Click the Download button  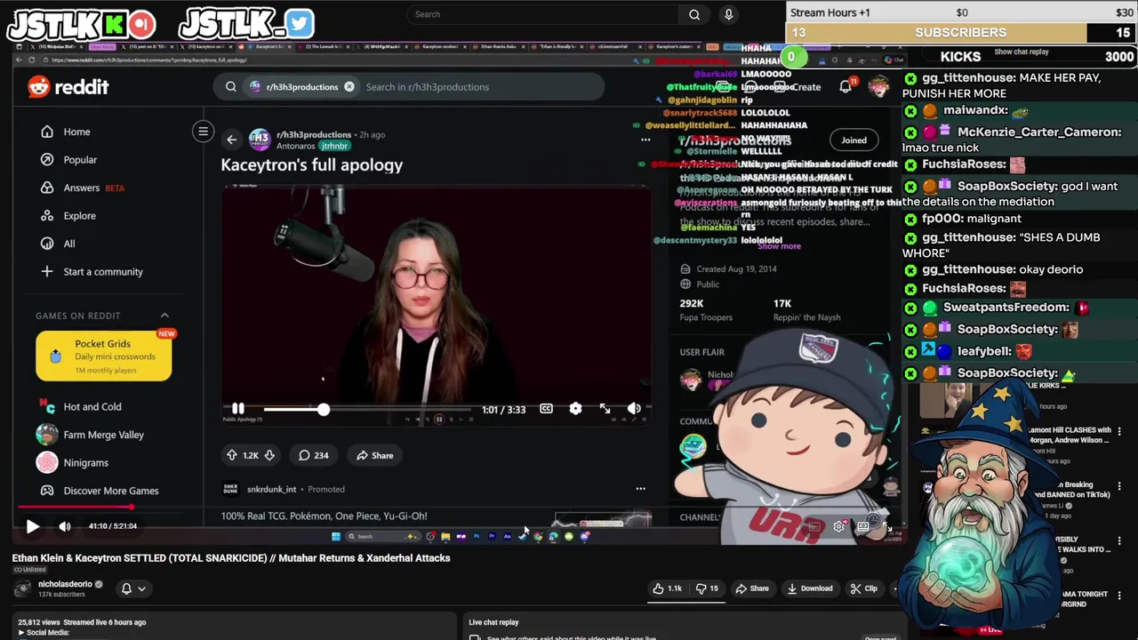click(809, 588)
